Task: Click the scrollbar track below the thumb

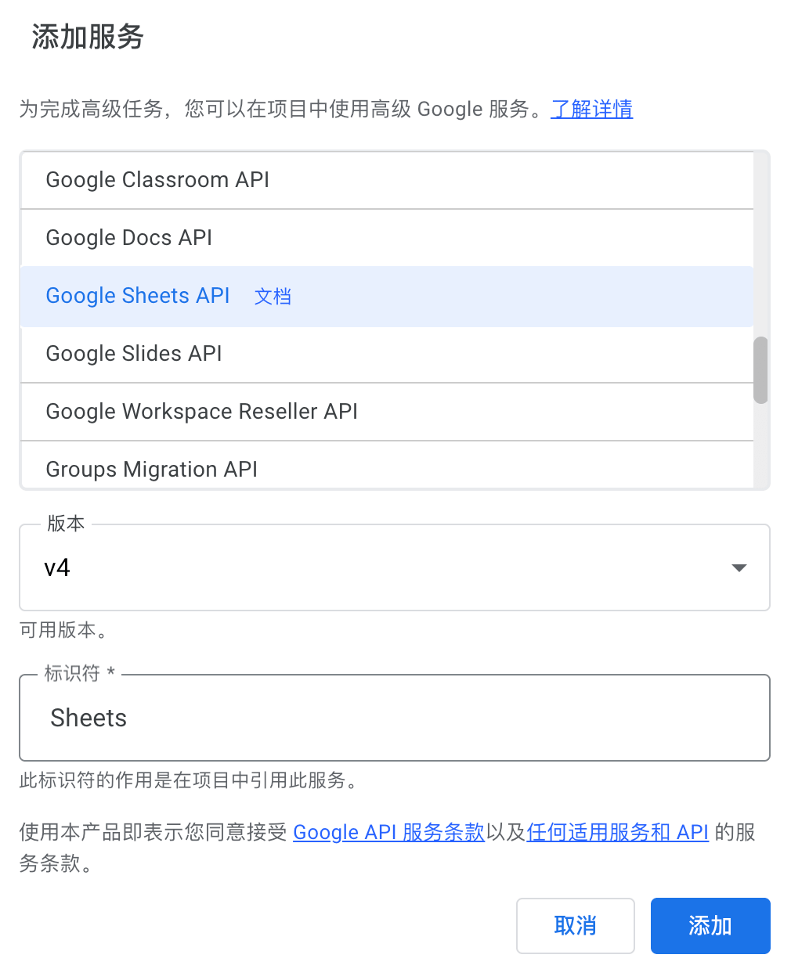Action: [760, 445]
